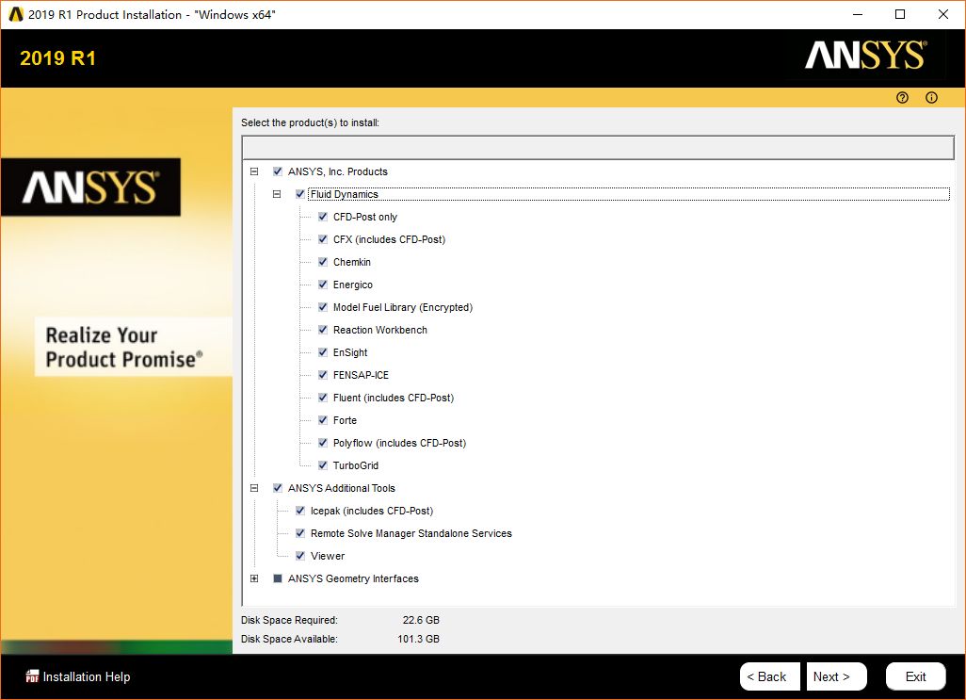The width and height of the screenshot is (966, 700).
Task: Select the FENSAP-ICE tree item label
Action: click(361, 375)
